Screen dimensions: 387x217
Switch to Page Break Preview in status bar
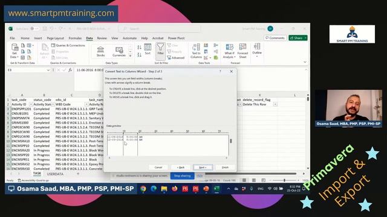click(x=264, y=180)
